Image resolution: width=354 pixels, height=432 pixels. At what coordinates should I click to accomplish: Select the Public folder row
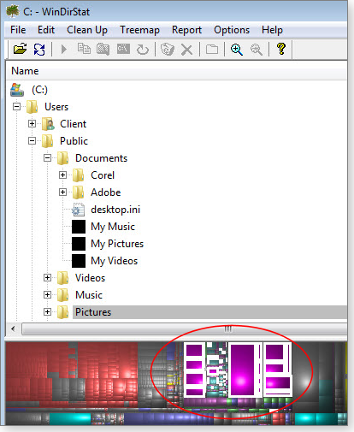[74, 141]
